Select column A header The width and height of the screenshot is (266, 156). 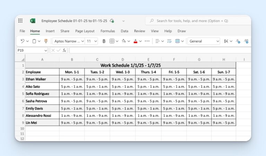click(x=42, y=60)
